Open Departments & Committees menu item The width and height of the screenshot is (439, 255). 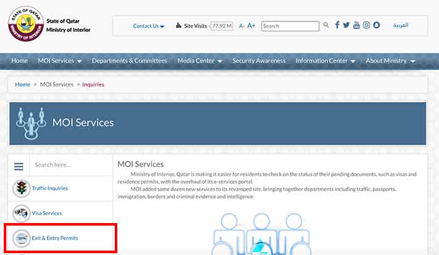point(129,61)
